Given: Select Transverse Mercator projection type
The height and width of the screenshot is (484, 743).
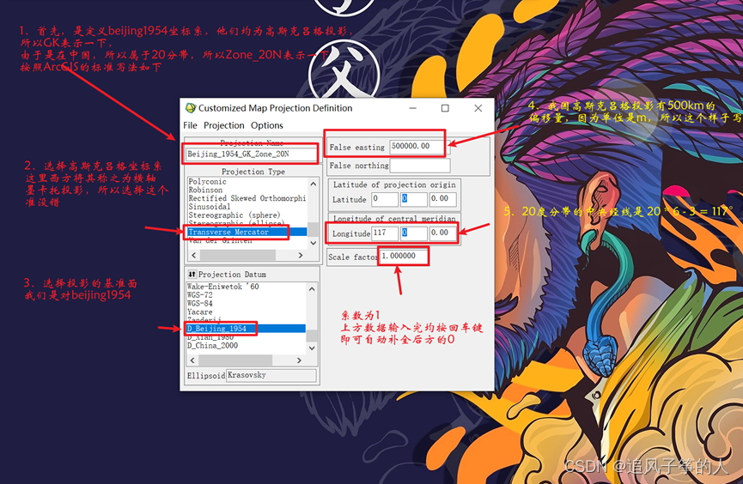Looking at the screenshot, I should pyautogui.click(x=247, y=232).
